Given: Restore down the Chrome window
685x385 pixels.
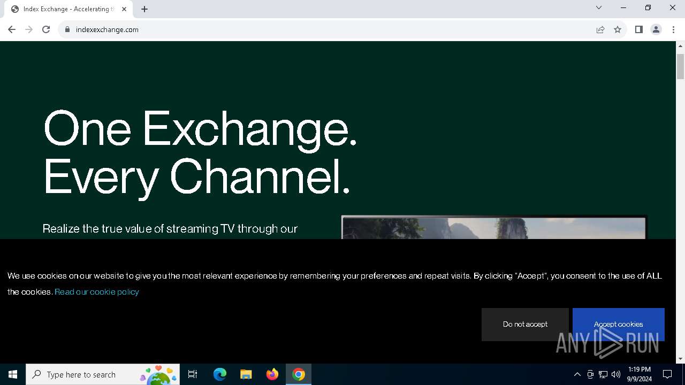Looking at the screenshot, I should click(x=648, y=7).
